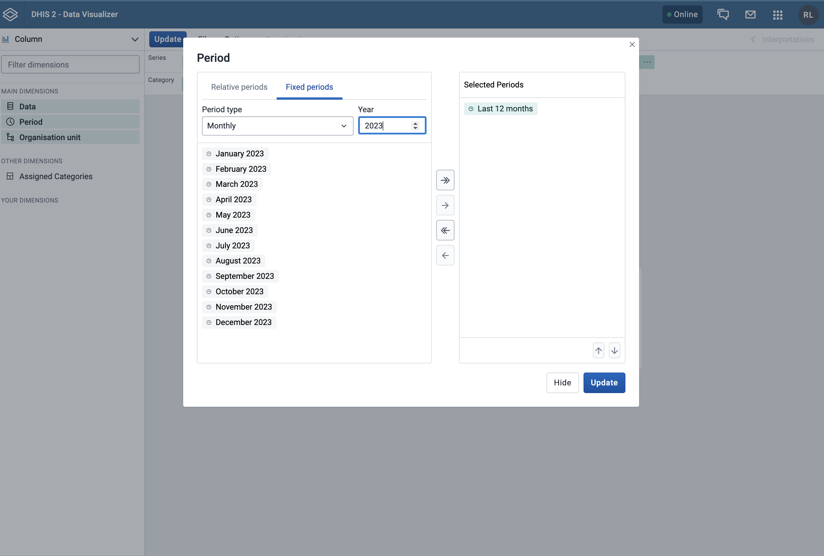Open the messages envelope icon
The image size is (824, 556).
coord(750,15)
